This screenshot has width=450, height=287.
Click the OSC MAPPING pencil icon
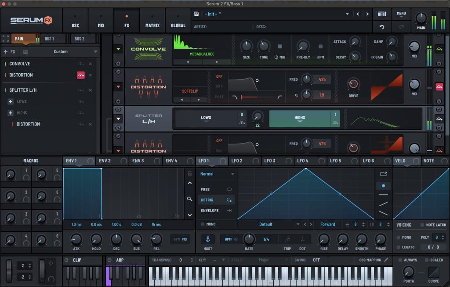[x=386, y=260]
